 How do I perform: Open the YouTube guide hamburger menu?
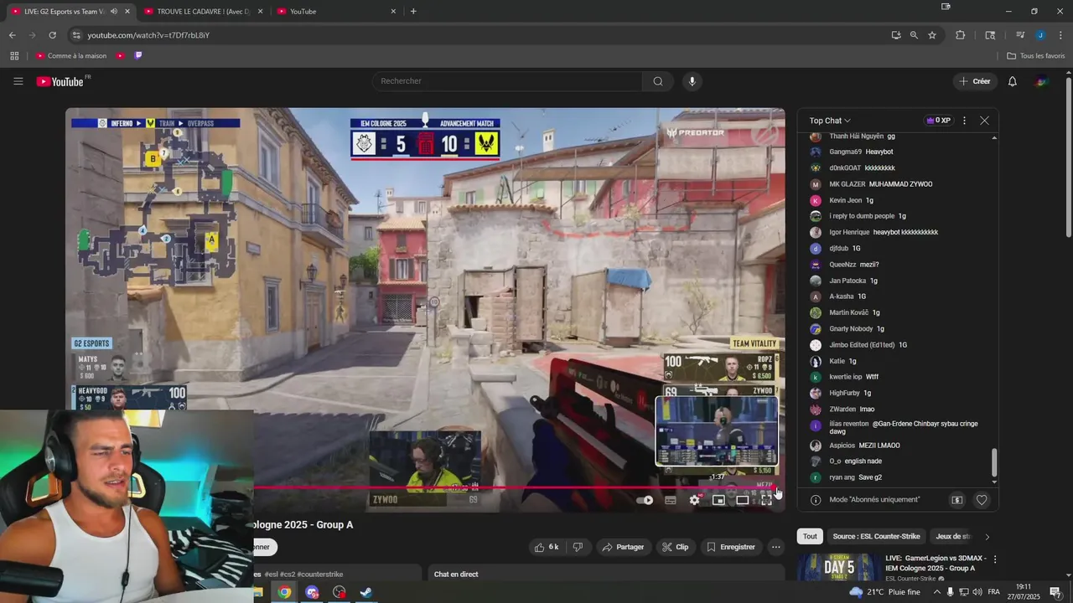point(18,81)
